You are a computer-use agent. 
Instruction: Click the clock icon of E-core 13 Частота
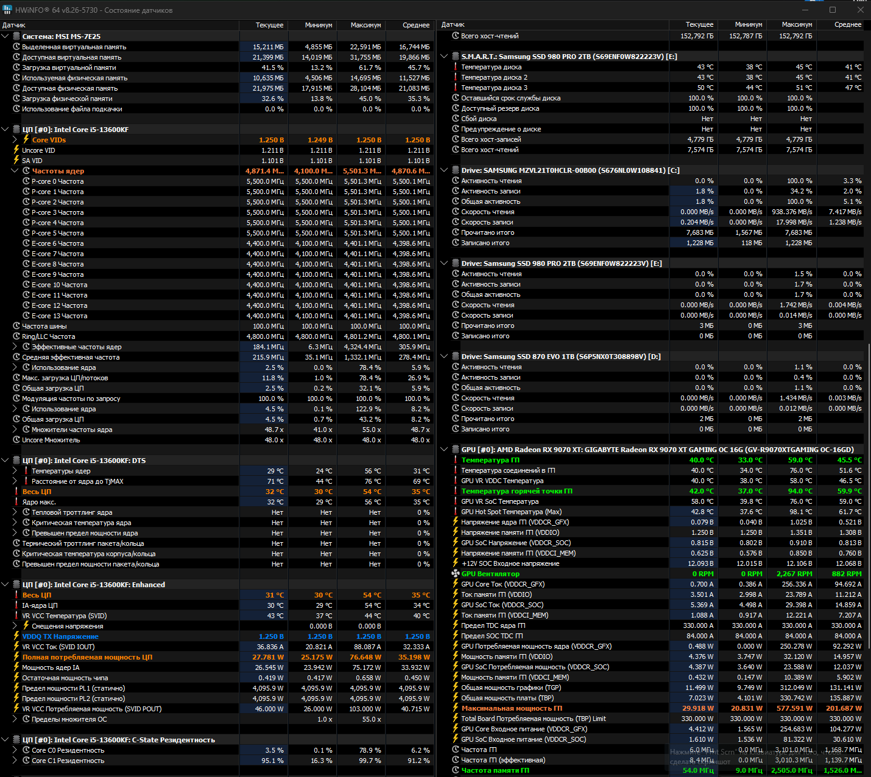click(x=26, y=316)
